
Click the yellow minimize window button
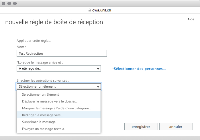[9, 4]
